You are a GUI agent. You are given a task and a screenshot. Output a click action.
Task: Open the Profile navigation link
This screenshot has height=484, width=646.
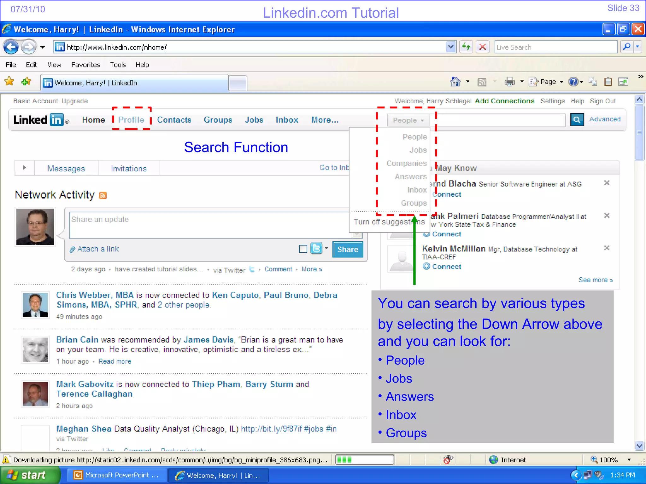coord(131,120)
